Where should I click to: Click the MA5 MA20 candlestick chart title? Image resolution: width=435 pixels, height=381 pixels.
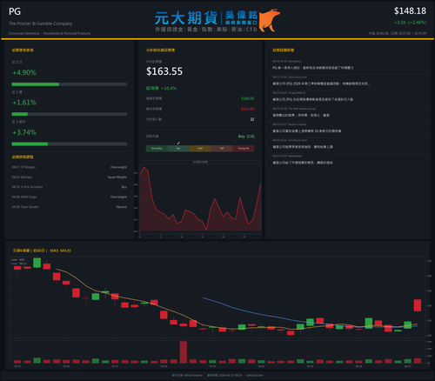pos(42,251)
